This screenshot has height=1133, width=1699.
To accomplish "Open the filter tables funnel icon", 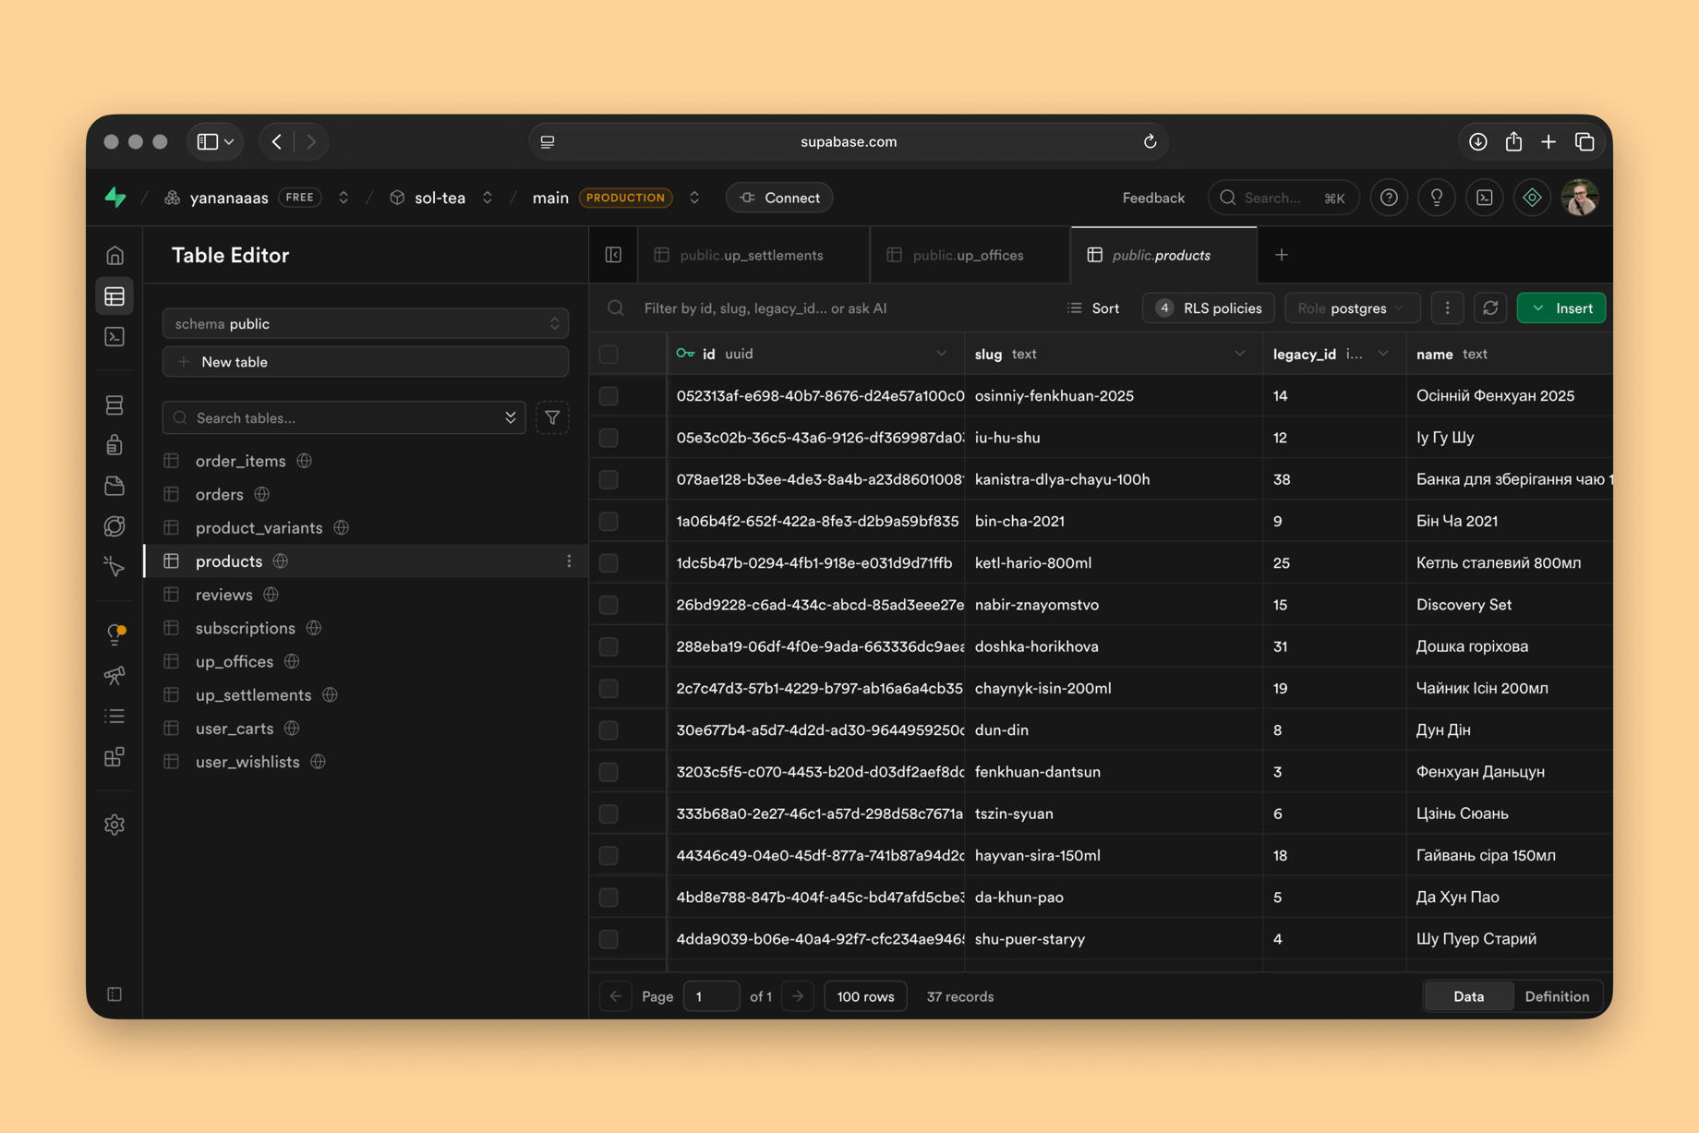I will [552, 418].
